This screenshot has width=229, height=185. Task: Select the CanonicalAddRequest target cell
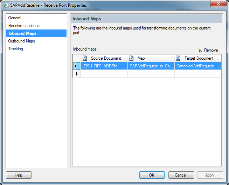pos(198,66)
